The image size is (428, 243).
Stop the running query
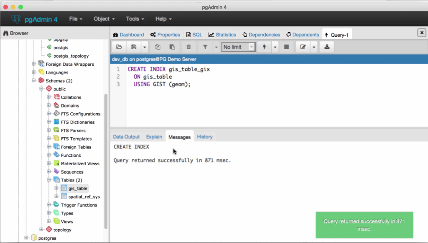[287, 47]
